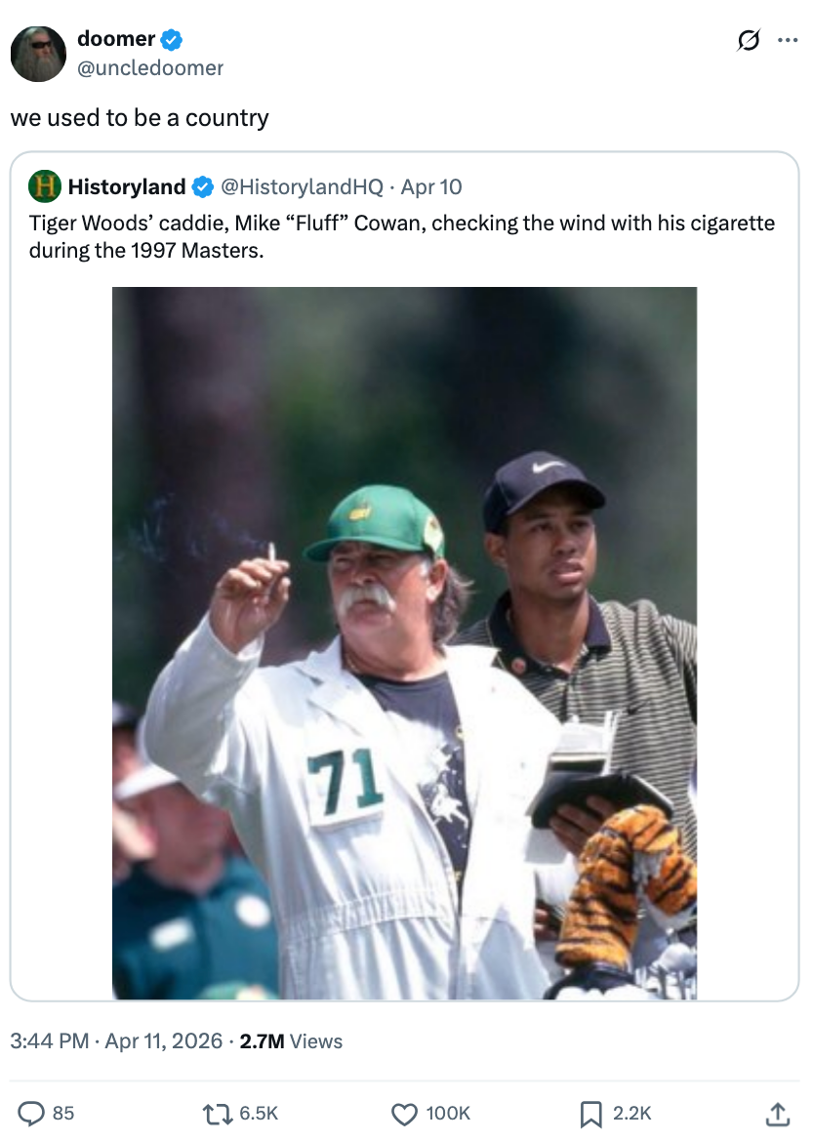Open the Grok slashed-circle icon
This screenshot has height=1141, width=813.
point(749,41)
